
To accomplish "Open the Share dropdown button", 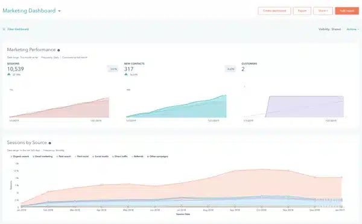I will (323, 11).
